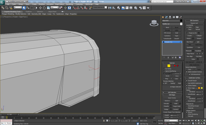Click the QuickSlice button
This screenshot has width=206, height=125.
pos(190,47)
